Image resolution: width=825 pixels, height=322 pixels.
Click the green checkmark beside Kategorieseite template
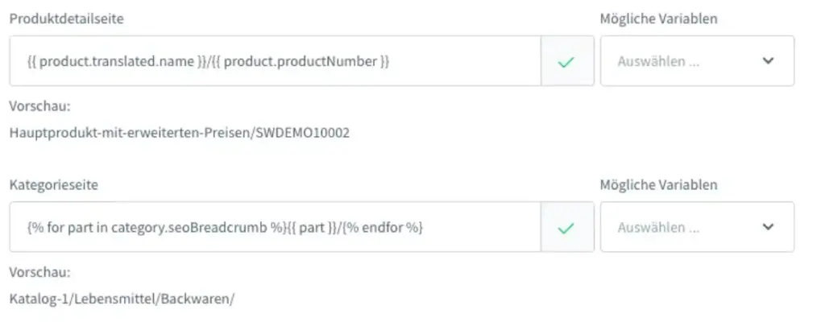[x=566, y=228]
